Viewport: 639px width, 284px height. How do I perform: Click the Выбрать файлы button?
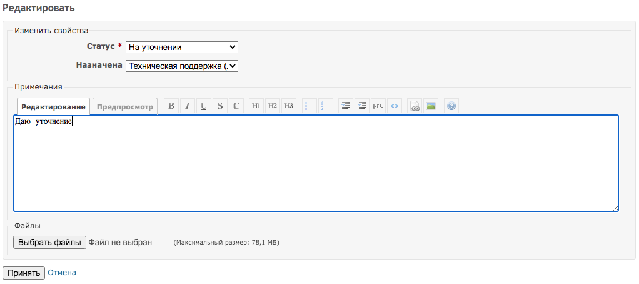tap(49, 243)
